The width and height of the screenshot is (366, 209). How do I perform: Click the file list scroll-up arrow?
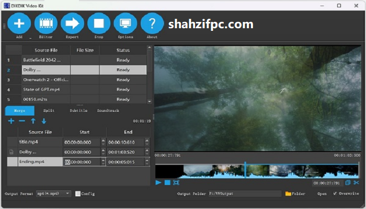tap(150, 48)
